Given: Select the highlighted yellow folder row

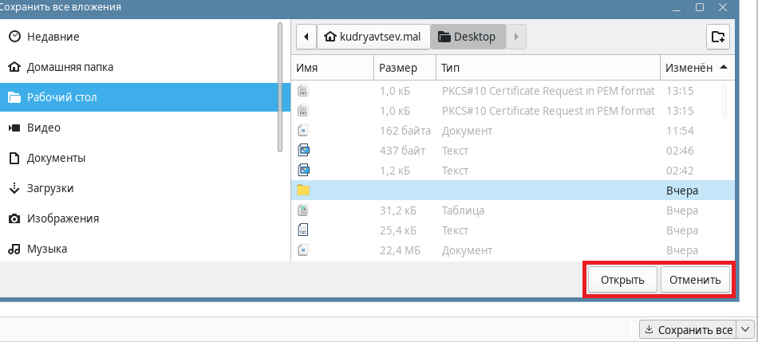Looking at the screenshot, I should point(511,191).
